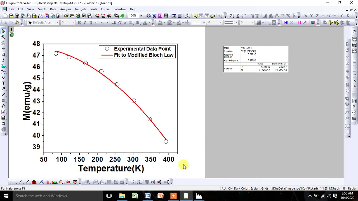Print the graph using the printer icon

149,16
